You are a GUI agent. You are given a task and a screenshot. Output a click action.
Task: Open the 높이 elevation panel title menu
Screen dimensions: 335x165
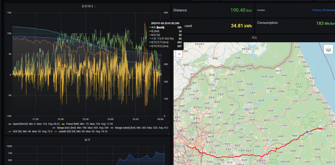click(87, 140)
